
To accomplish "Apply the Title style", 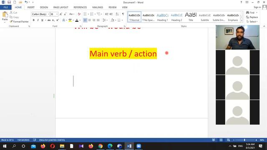I will point(191,17).
